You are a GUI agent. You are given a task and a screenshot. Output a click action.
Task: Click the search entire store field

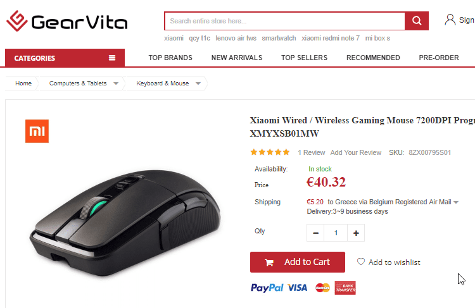tap(285, 21)
